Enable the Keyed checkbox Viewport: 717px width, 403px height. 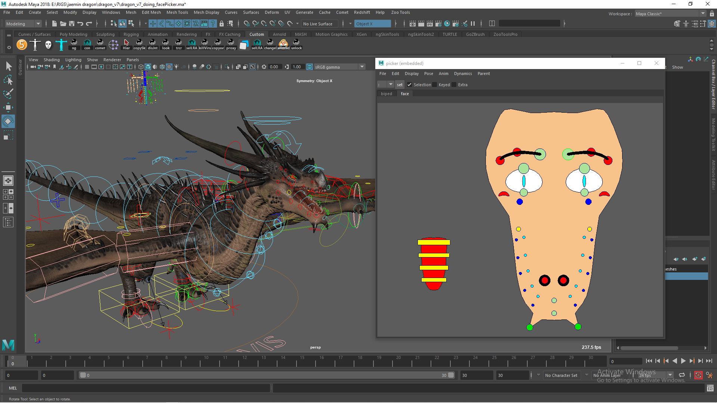(x=434, y=85)
